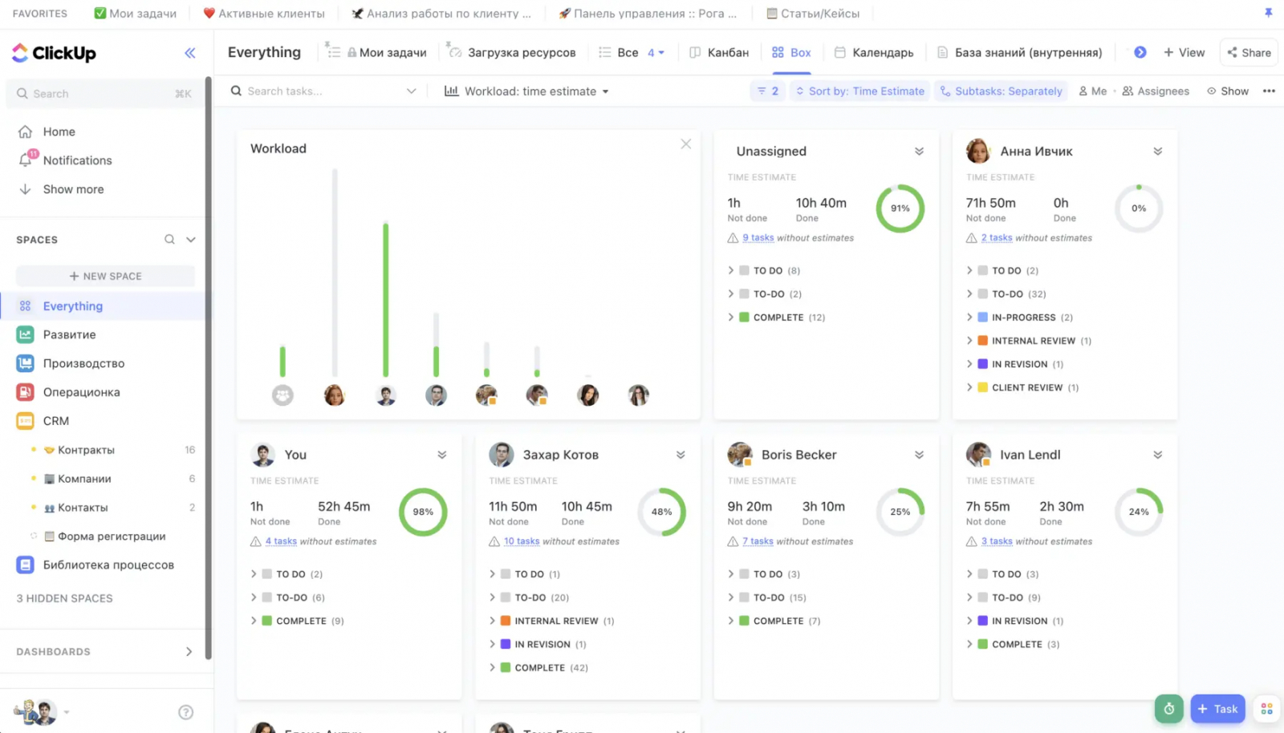Click the apps grid icon bottom right

(1266, 709)
